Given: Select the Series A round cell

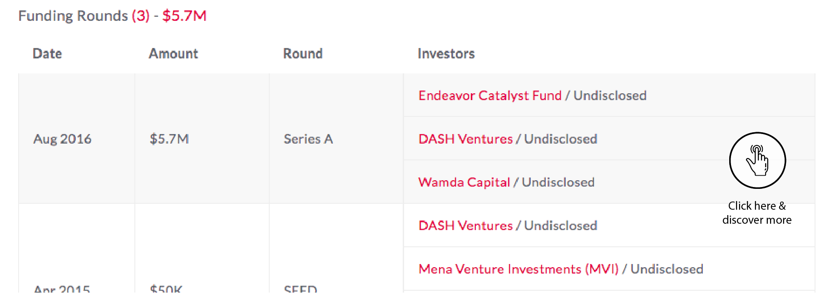Looking at the screenshot, I should [x=308, y=139].
